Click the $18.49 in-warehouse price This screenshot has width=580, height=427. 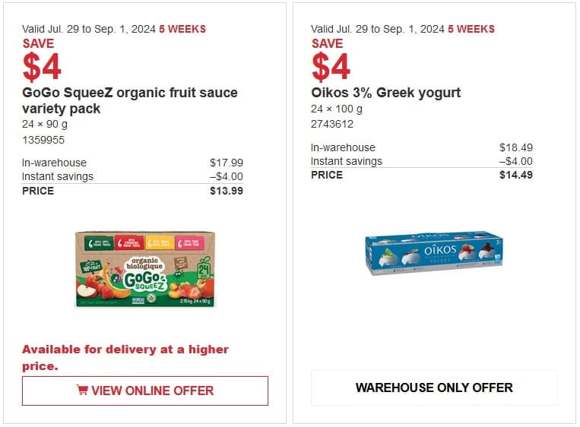[x=516, y=147]
